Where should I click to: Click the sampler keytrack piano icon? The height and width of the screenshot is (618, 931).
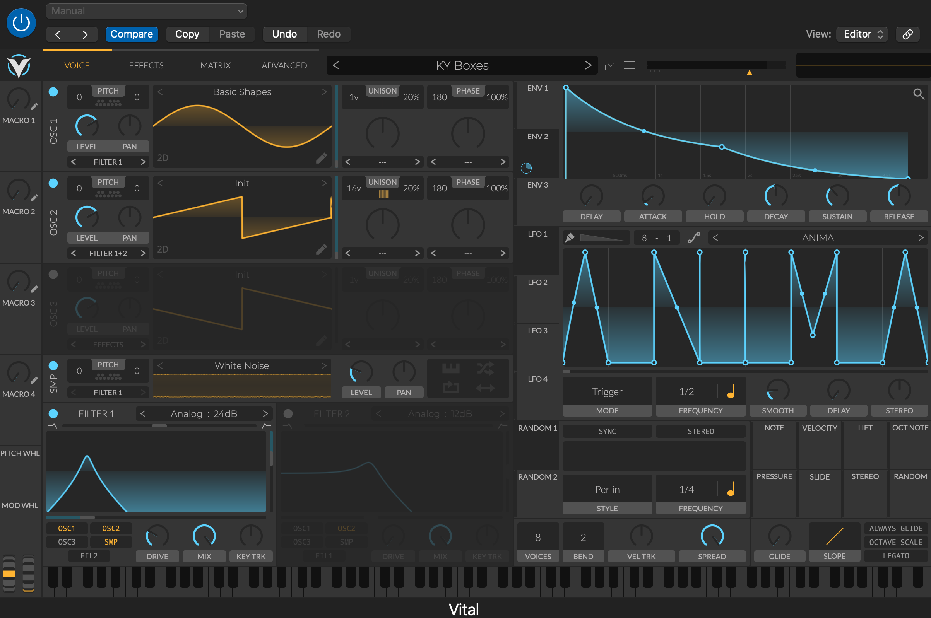(451, 369)
